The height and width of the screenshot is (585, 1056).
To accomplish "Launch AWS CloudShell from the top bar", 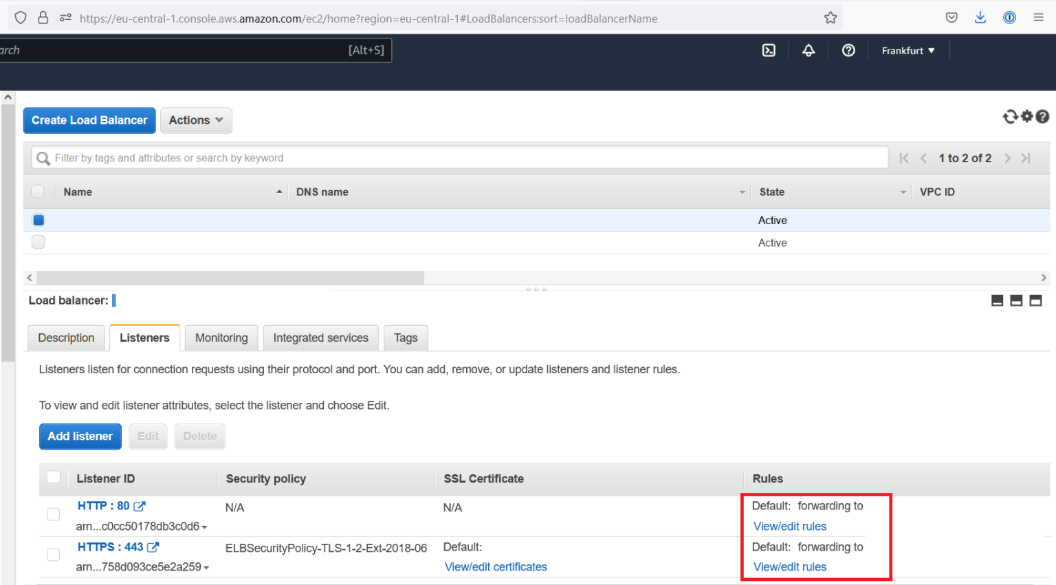I will pyautogui.click(x=769, y=50).
